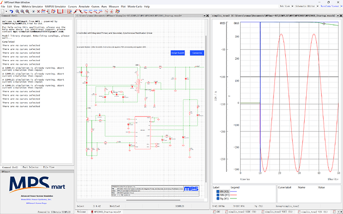343x214 pixels.
Task: Uncheck the IIN (Y2) curve checkbox
Action: [218, 192]
